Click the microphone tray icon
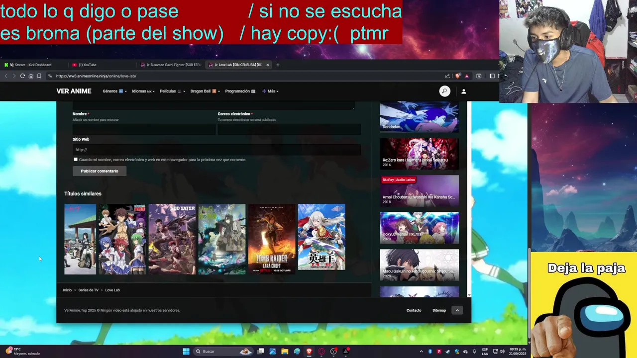 pyautogui.click(x=474, y=352)
